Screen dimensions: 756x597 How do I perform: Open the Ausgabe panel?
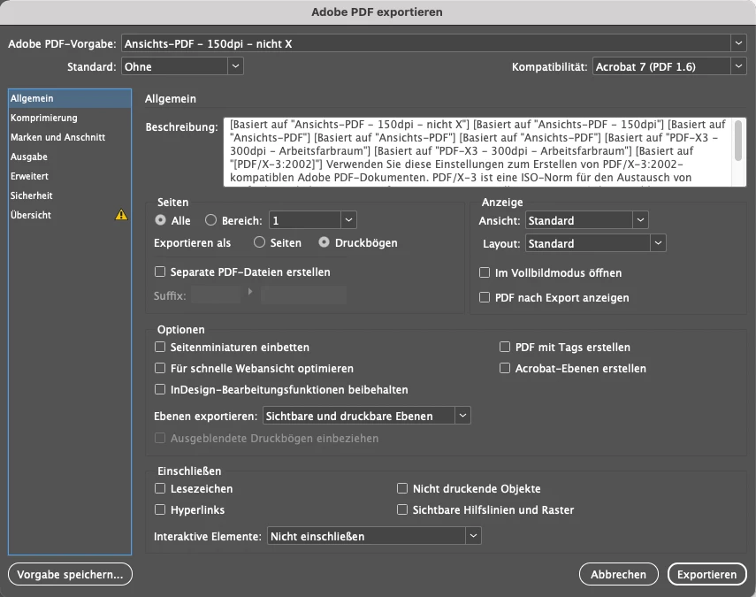click(70, 157)
